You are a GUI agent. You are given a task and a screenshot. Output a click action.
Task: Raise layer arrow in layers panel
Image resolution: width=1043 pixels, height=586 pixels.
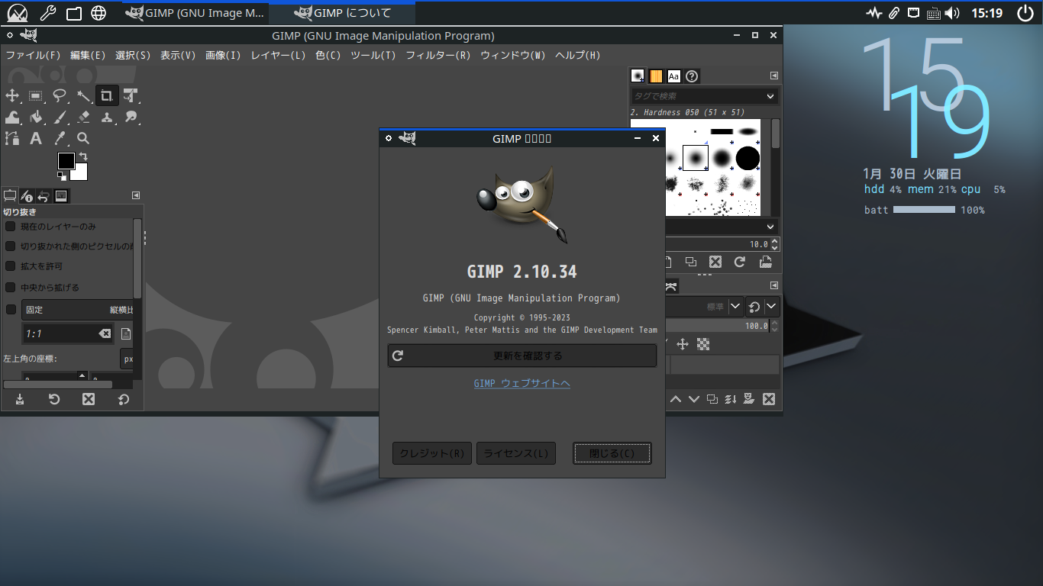point(676,399)
